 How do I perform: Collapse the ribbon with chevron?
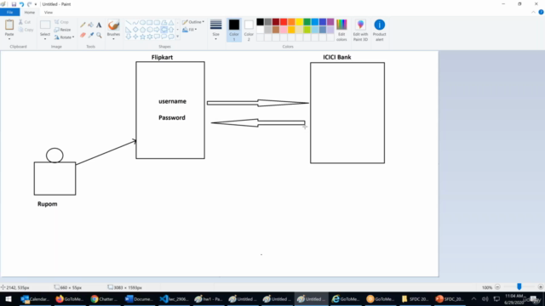click(534, 12)
